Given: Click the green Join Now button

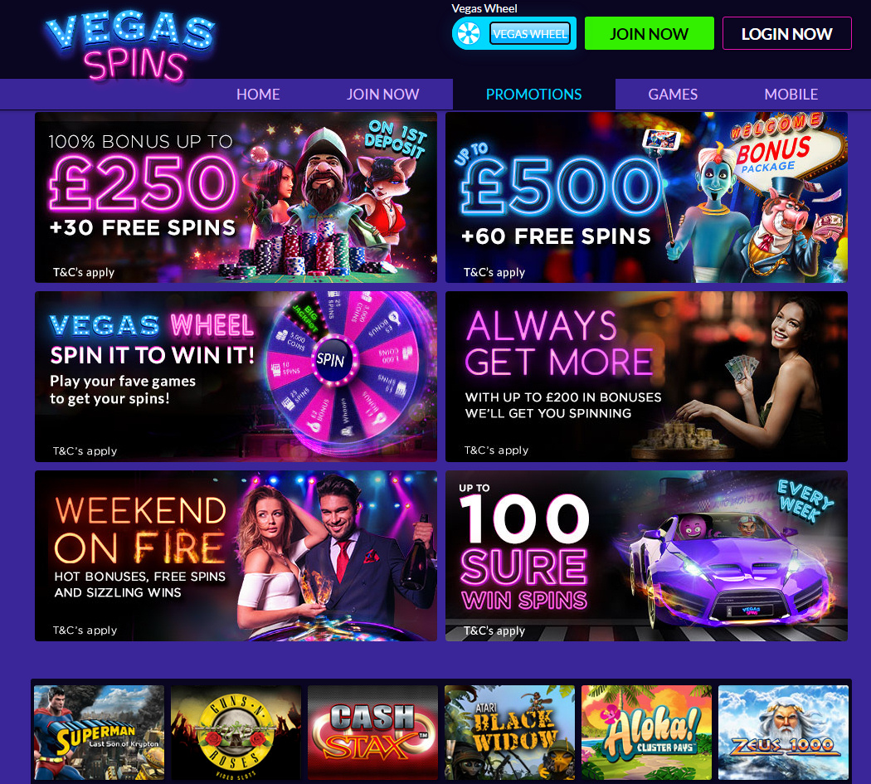Looking at the screenshot, I should [x=649, y=33].
